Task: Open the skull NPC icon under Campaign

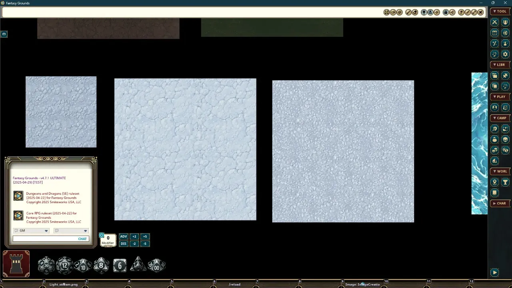Action: 505,140
